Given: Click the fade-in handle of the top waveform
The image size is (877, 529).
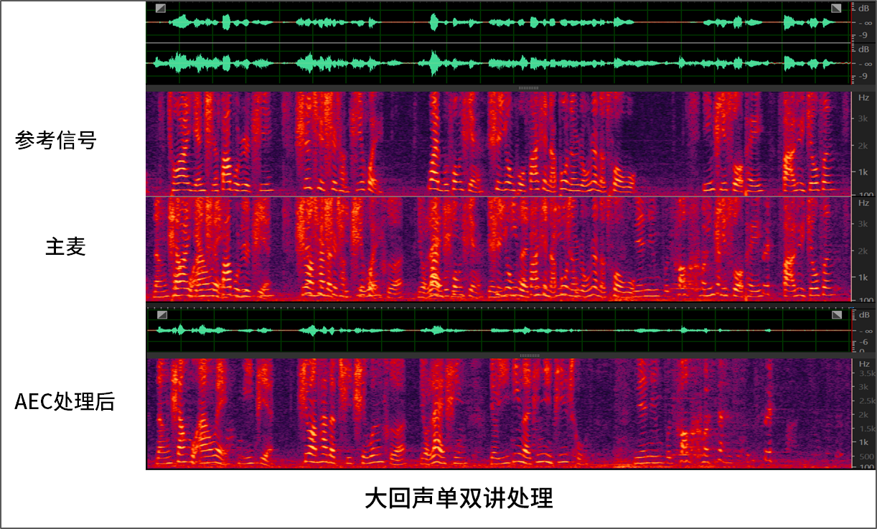Looking at the screenshot, I should pos(161,9).
